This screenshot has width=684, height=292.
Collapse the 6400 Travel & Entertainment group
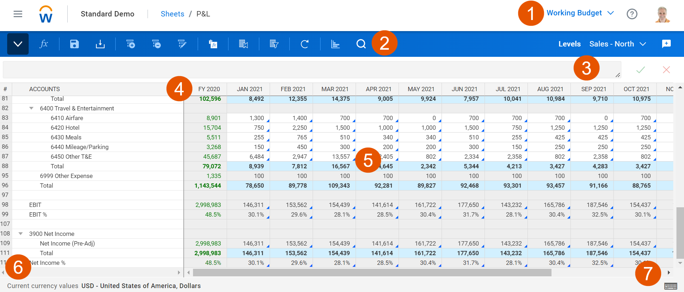(32, 108)
